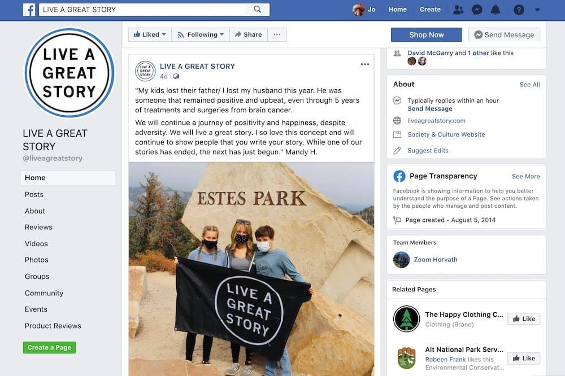Open the Videos sidebar tab
The height and width of the screenshot is (376, 565).
click(x=36, y=244)
